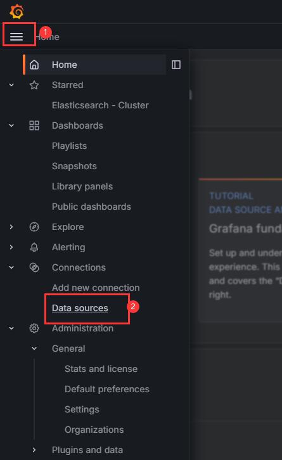This screenshot has height=460, width=282.
Task: Open Elasticsearch - Cluster starred dashboard
Action: coord(100,105)
